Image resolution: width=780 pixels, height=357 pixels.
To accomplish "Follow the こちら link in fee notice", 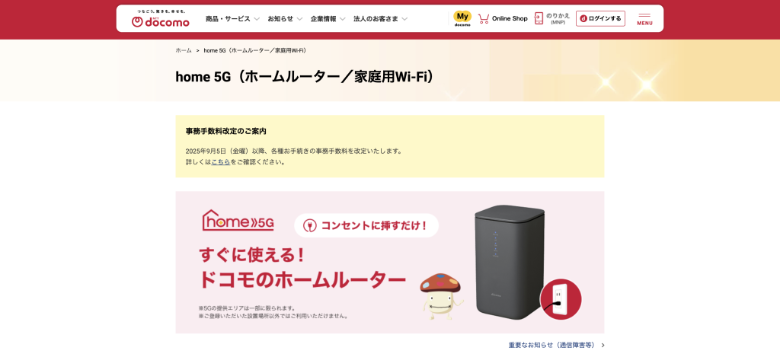I will coord(221,161).
